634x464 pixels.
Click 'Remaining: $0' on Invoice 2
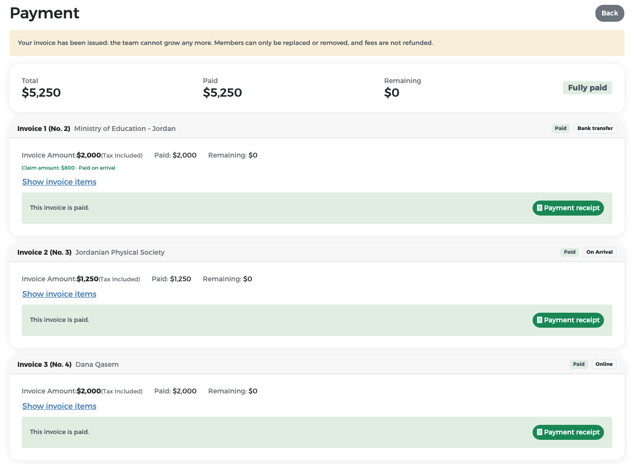(x=228, y=279)
